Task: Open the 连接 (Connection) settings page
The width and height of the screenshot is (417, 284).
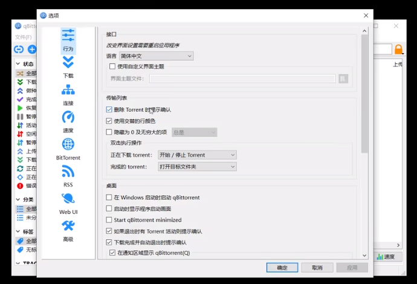Action: click(x=68, y=95)
